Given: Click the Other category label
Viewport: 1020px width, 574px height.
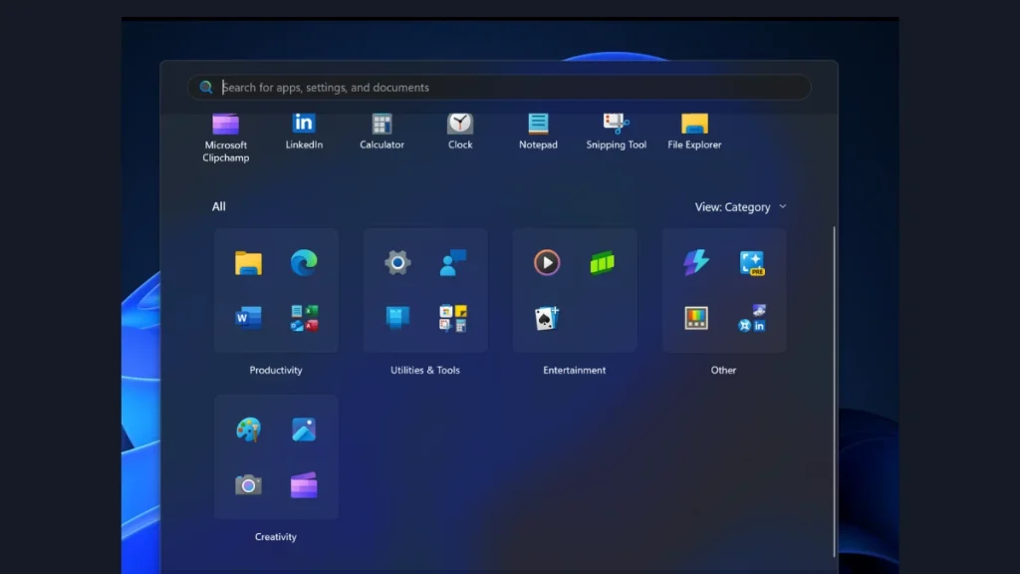Looking at the screenshot, I should pos(723,370).
